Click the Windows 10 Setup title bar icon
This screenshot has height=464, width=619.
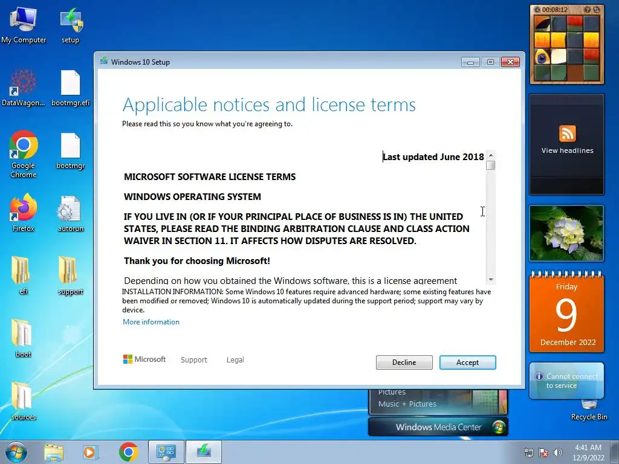[x=104, y=61]
